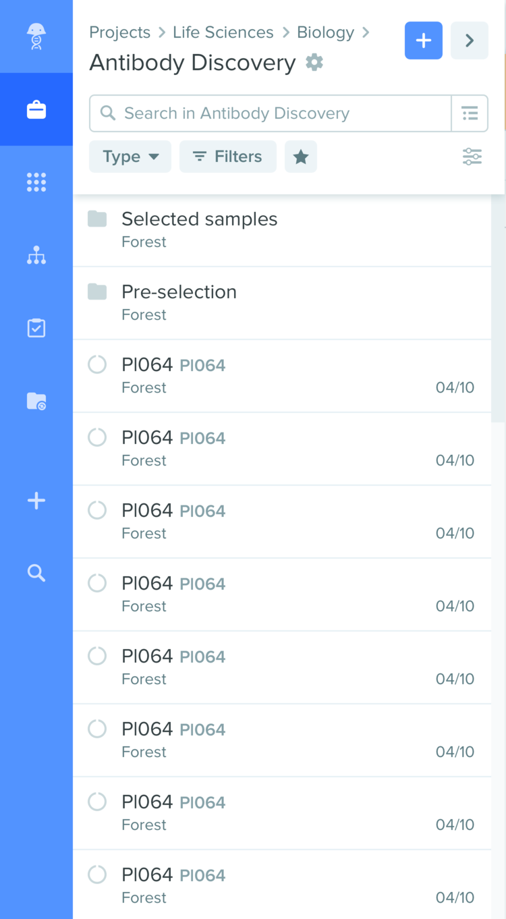Open the folder with clock icon in sidebar
Screen dimensions: 506x919
(36, 401)
